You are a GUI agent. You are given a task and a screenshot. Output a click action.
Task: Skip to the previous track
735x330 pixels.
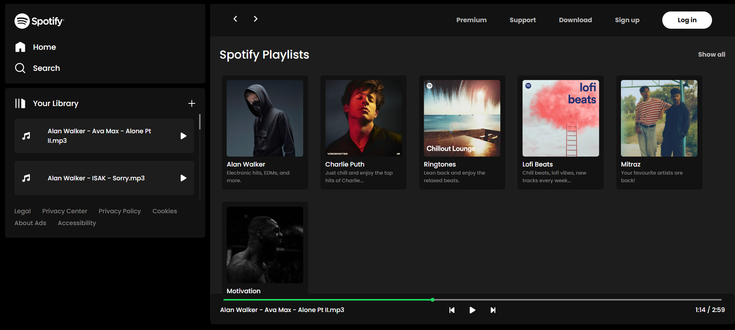pos(452,310)
